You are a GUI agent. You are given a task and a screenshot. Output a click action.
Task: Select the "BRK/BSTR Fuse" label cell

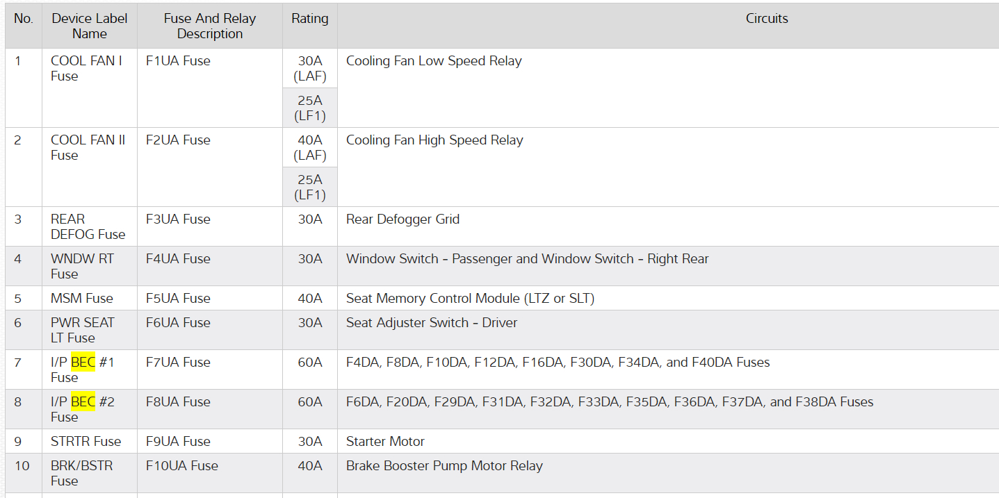[81, 473]
